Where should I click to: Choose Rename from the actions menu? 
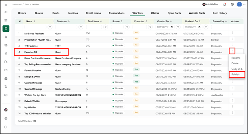pos(236,58)
